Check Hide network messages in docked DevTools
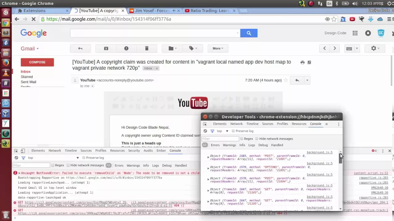Image resolution: width=394 pixels, height=221 pixels. coord(68,165)
